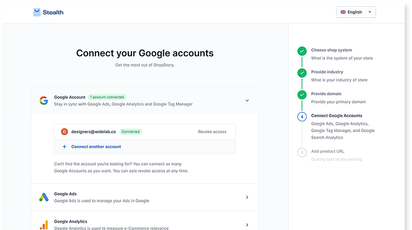This screenshot has width=412, height=230.
Task: Click the Stealth logo icon
Action: click(x=37, y=12)
